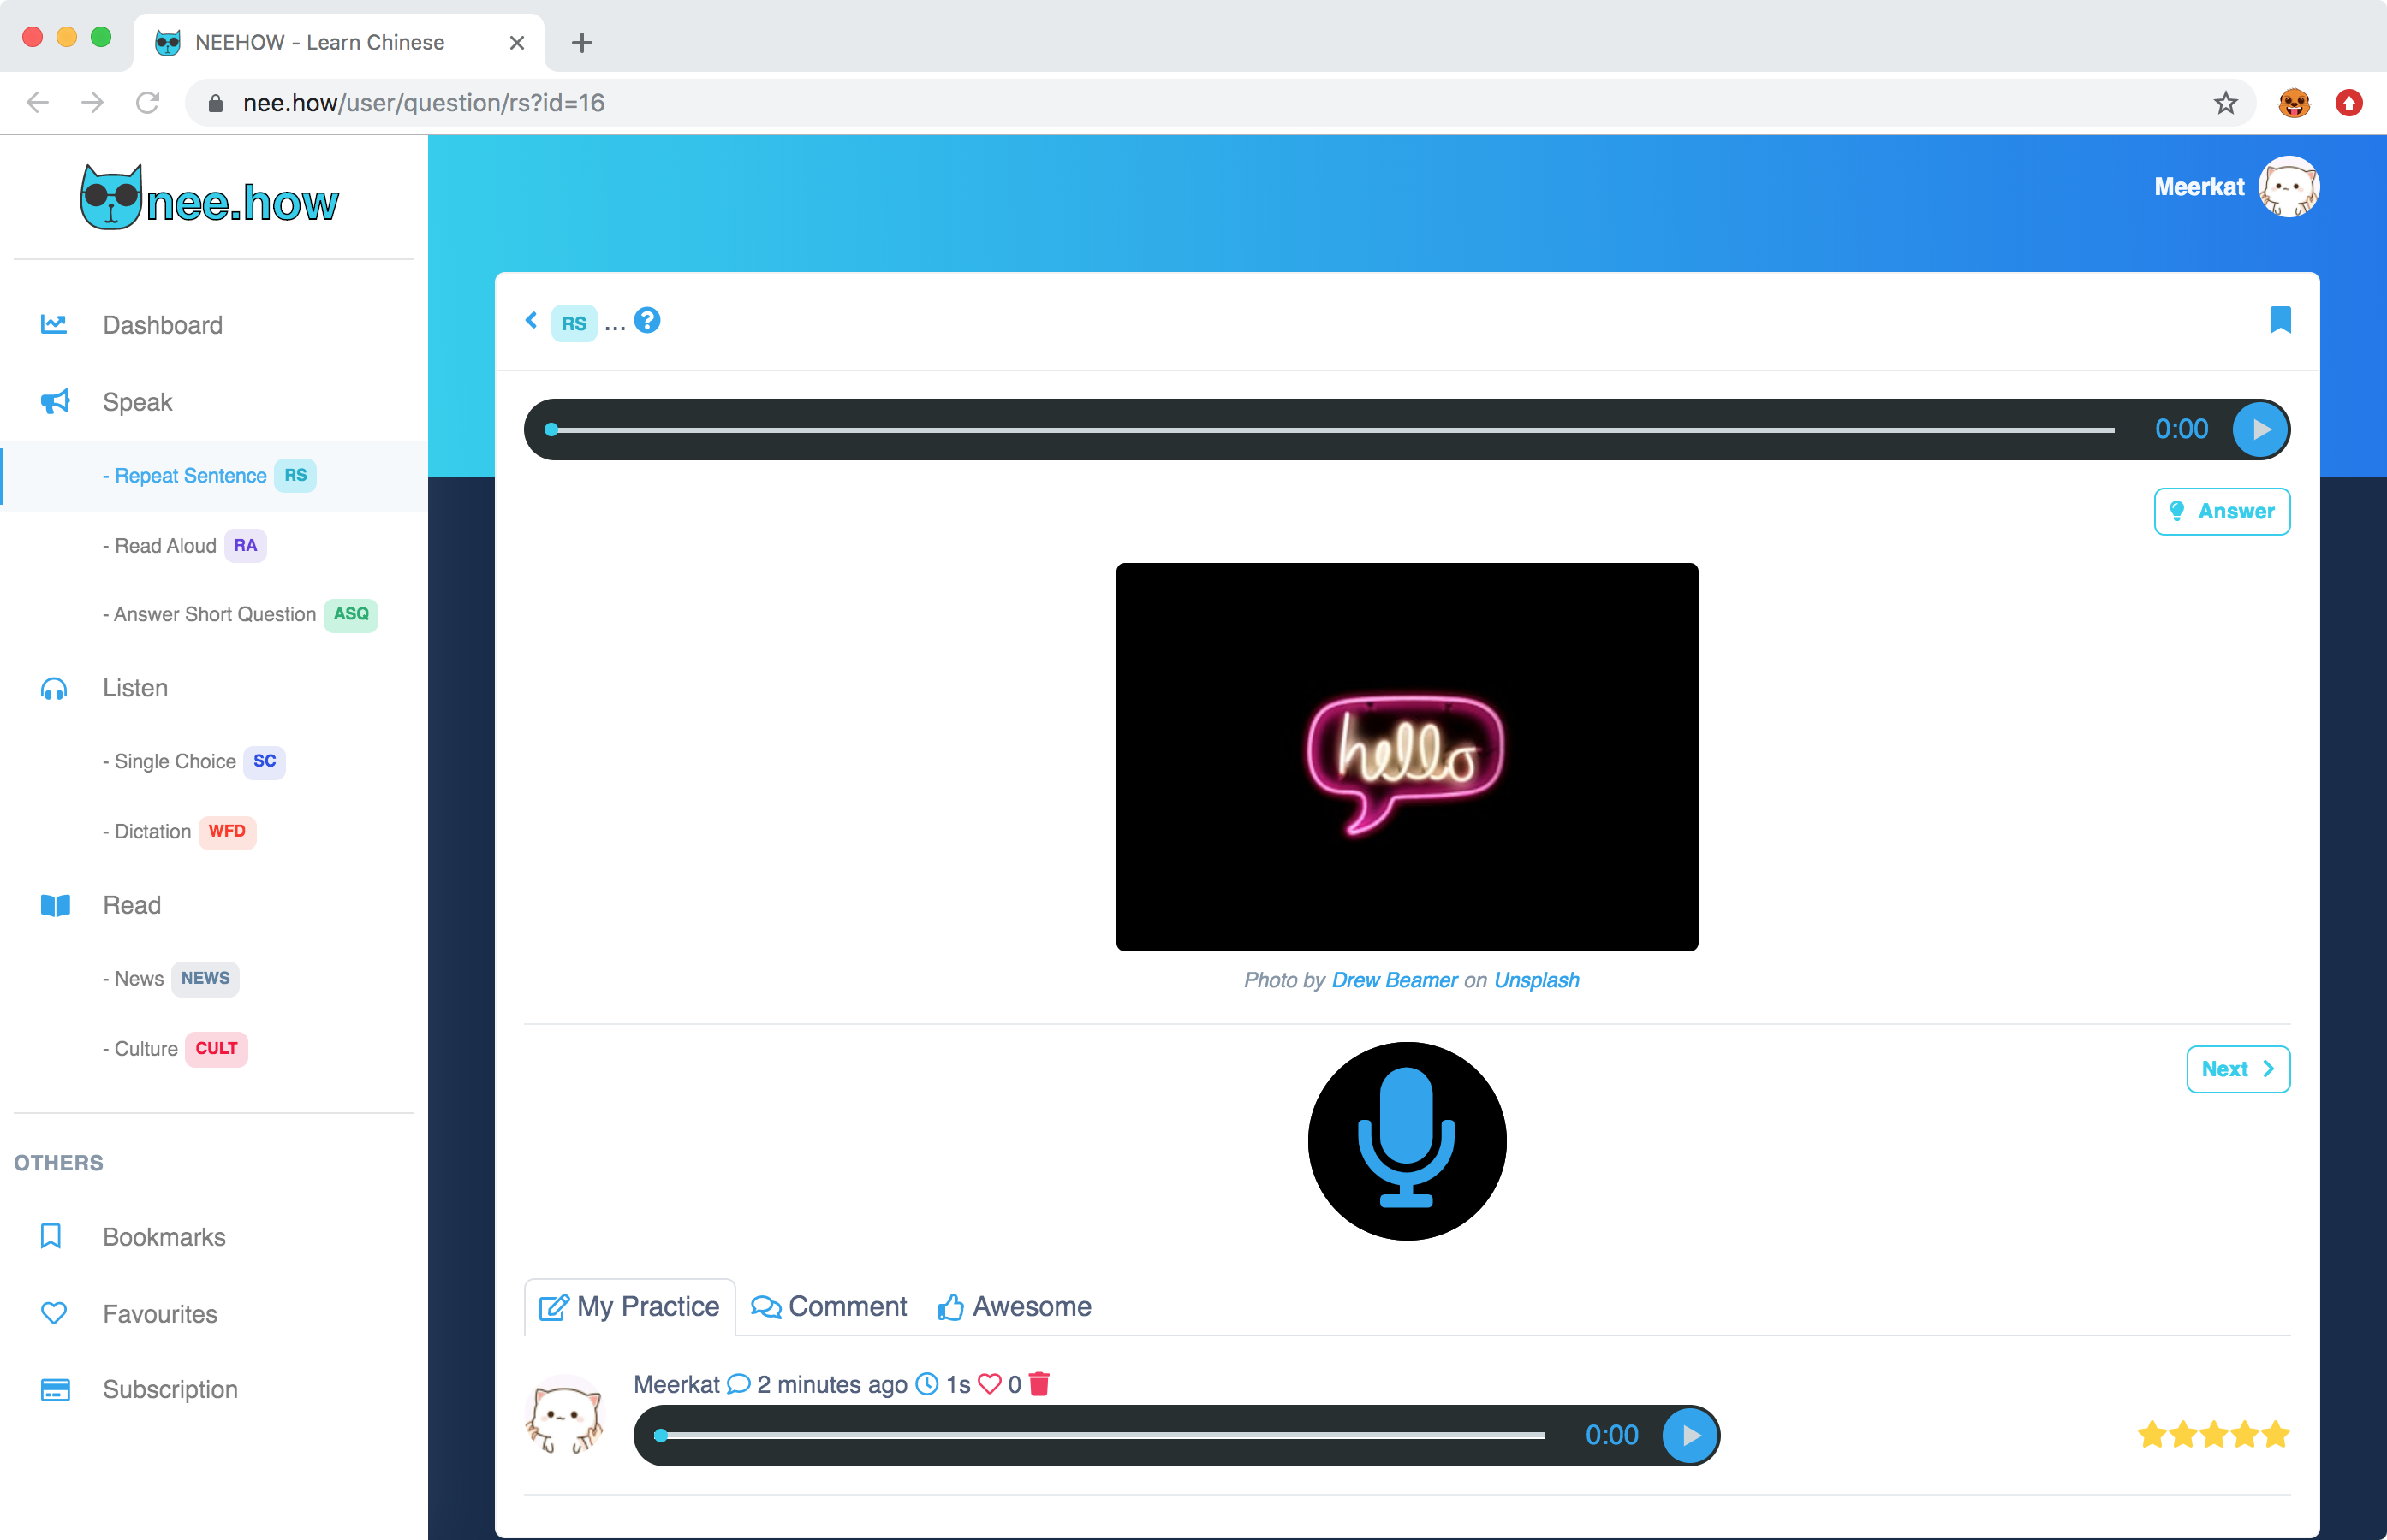The width and height of the screenshot is (2387, 1540).
Task: Switch to the Comment tab
Action: click(x=830, y=1307)
